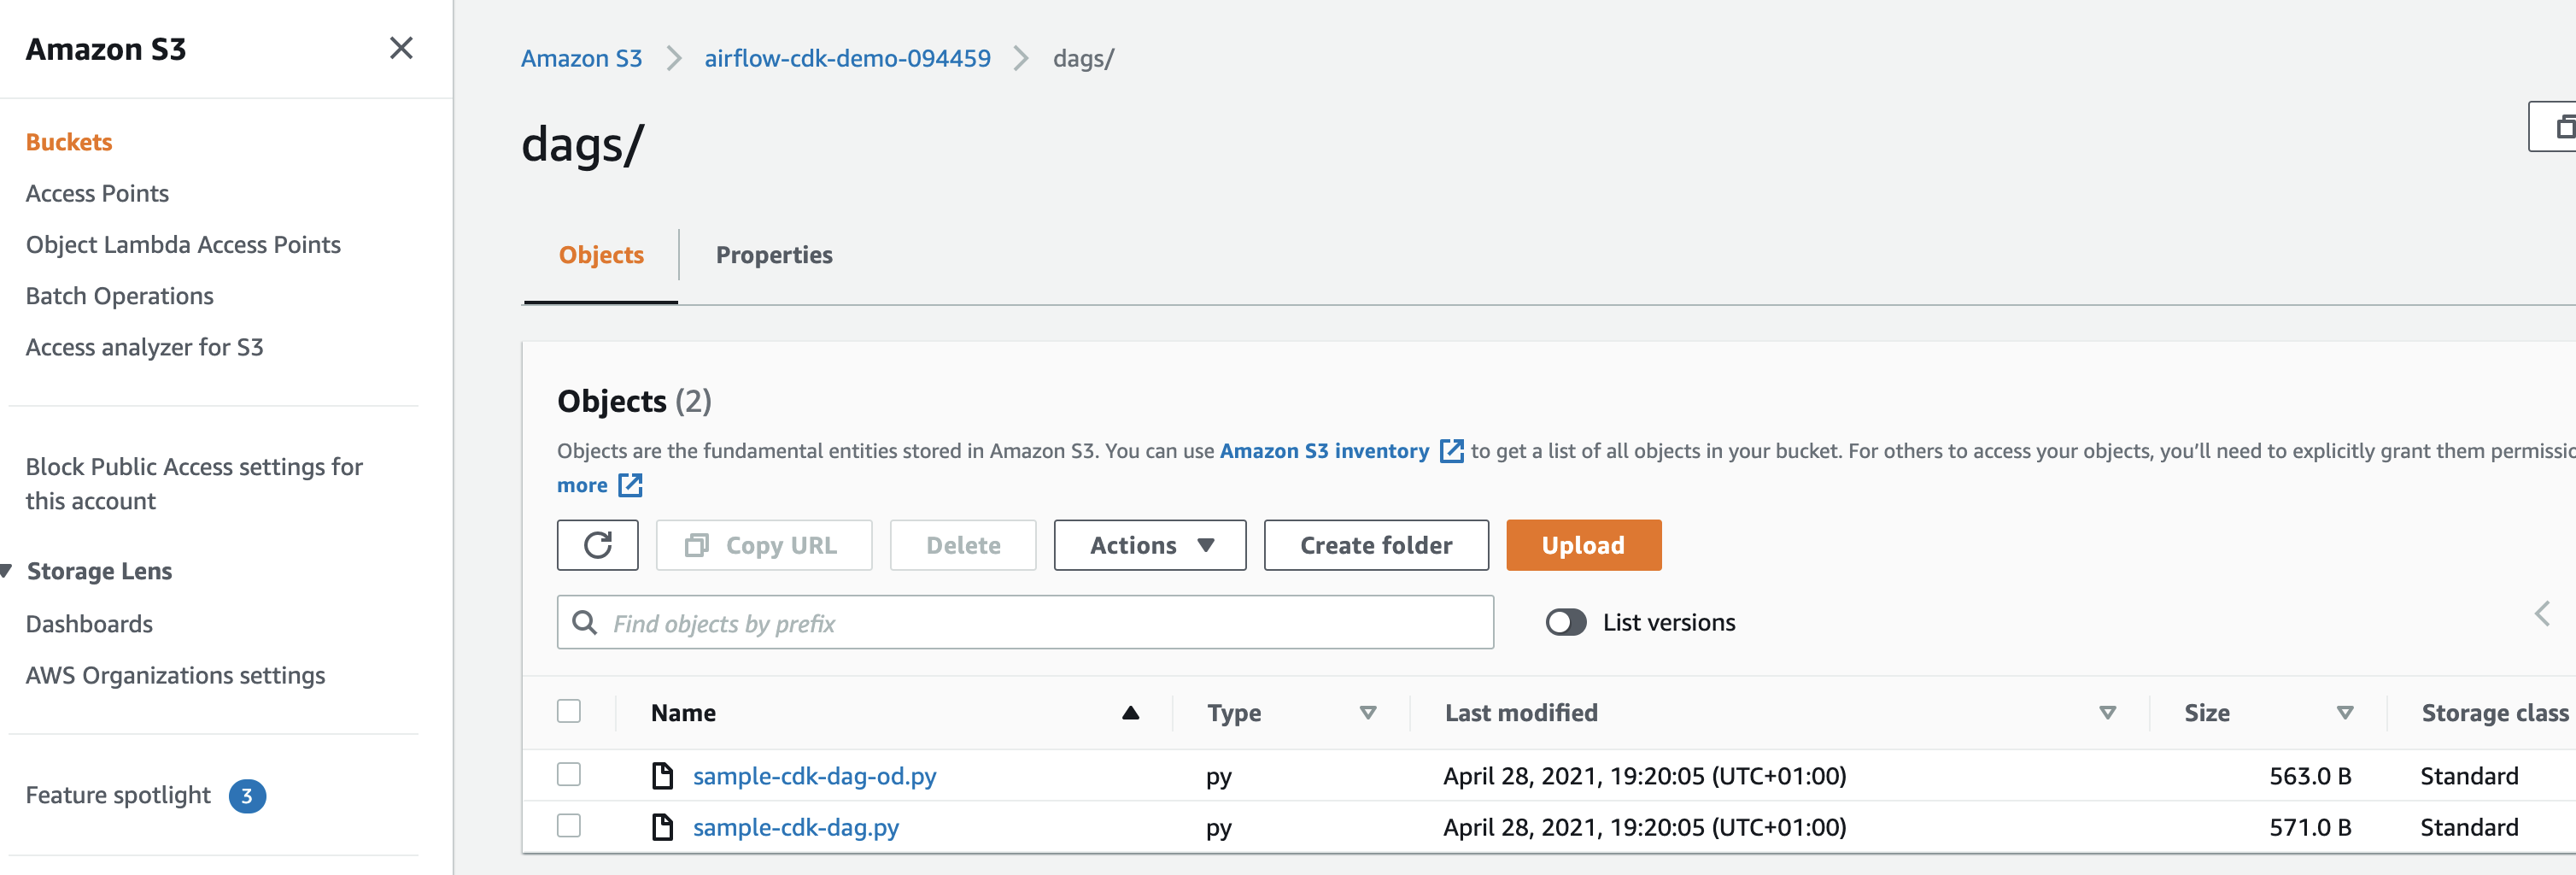Toggle the List versions switch
2576x875 pixels.
[x=1565, y=623]
